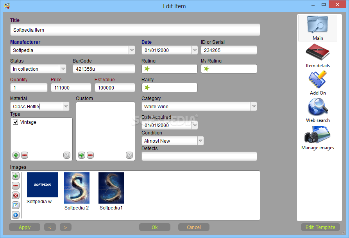Add a new Custom entry with plus
This screenshot has width=349, height=238.
point(82,155)
